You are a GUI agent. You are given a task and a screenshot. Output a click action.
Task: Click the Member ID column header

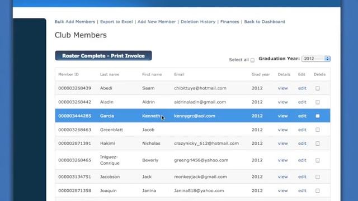click(68, 74)
